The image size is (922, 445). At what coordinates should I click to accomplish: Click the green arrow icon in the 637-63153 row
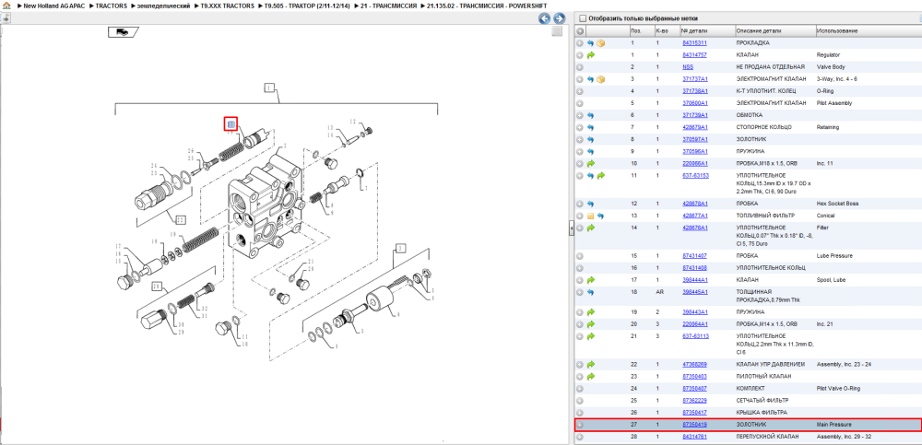(601, 176)
